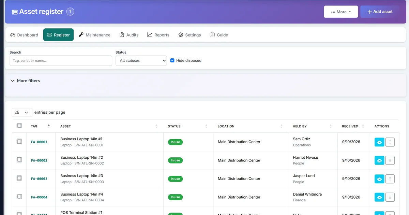Click the In use badge for FA-00003
409x215 pixels.
click(176, 179)
